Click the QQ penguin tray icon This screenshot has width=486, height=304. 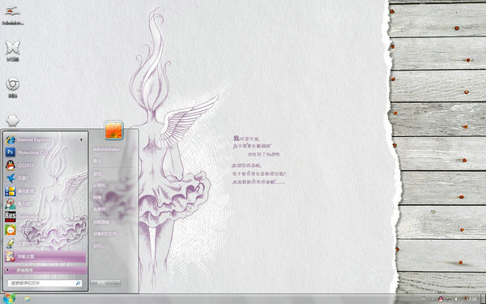pos(441,299)
